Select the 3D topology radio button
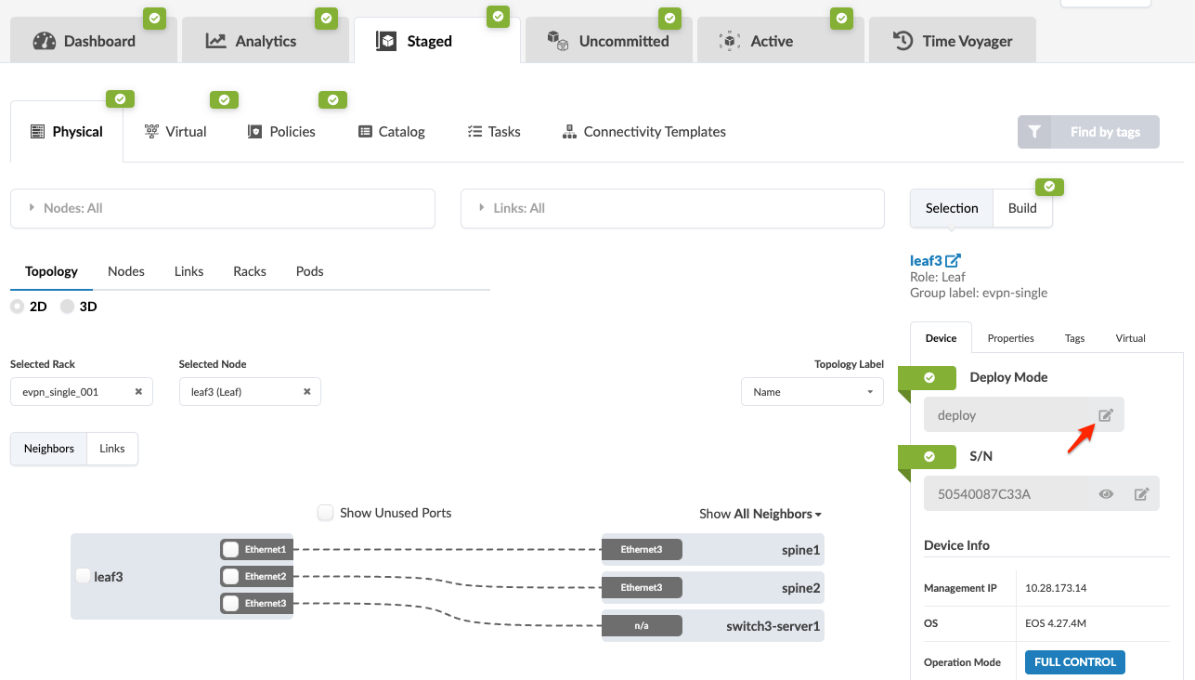1195x680 pixels. [68, 307]
